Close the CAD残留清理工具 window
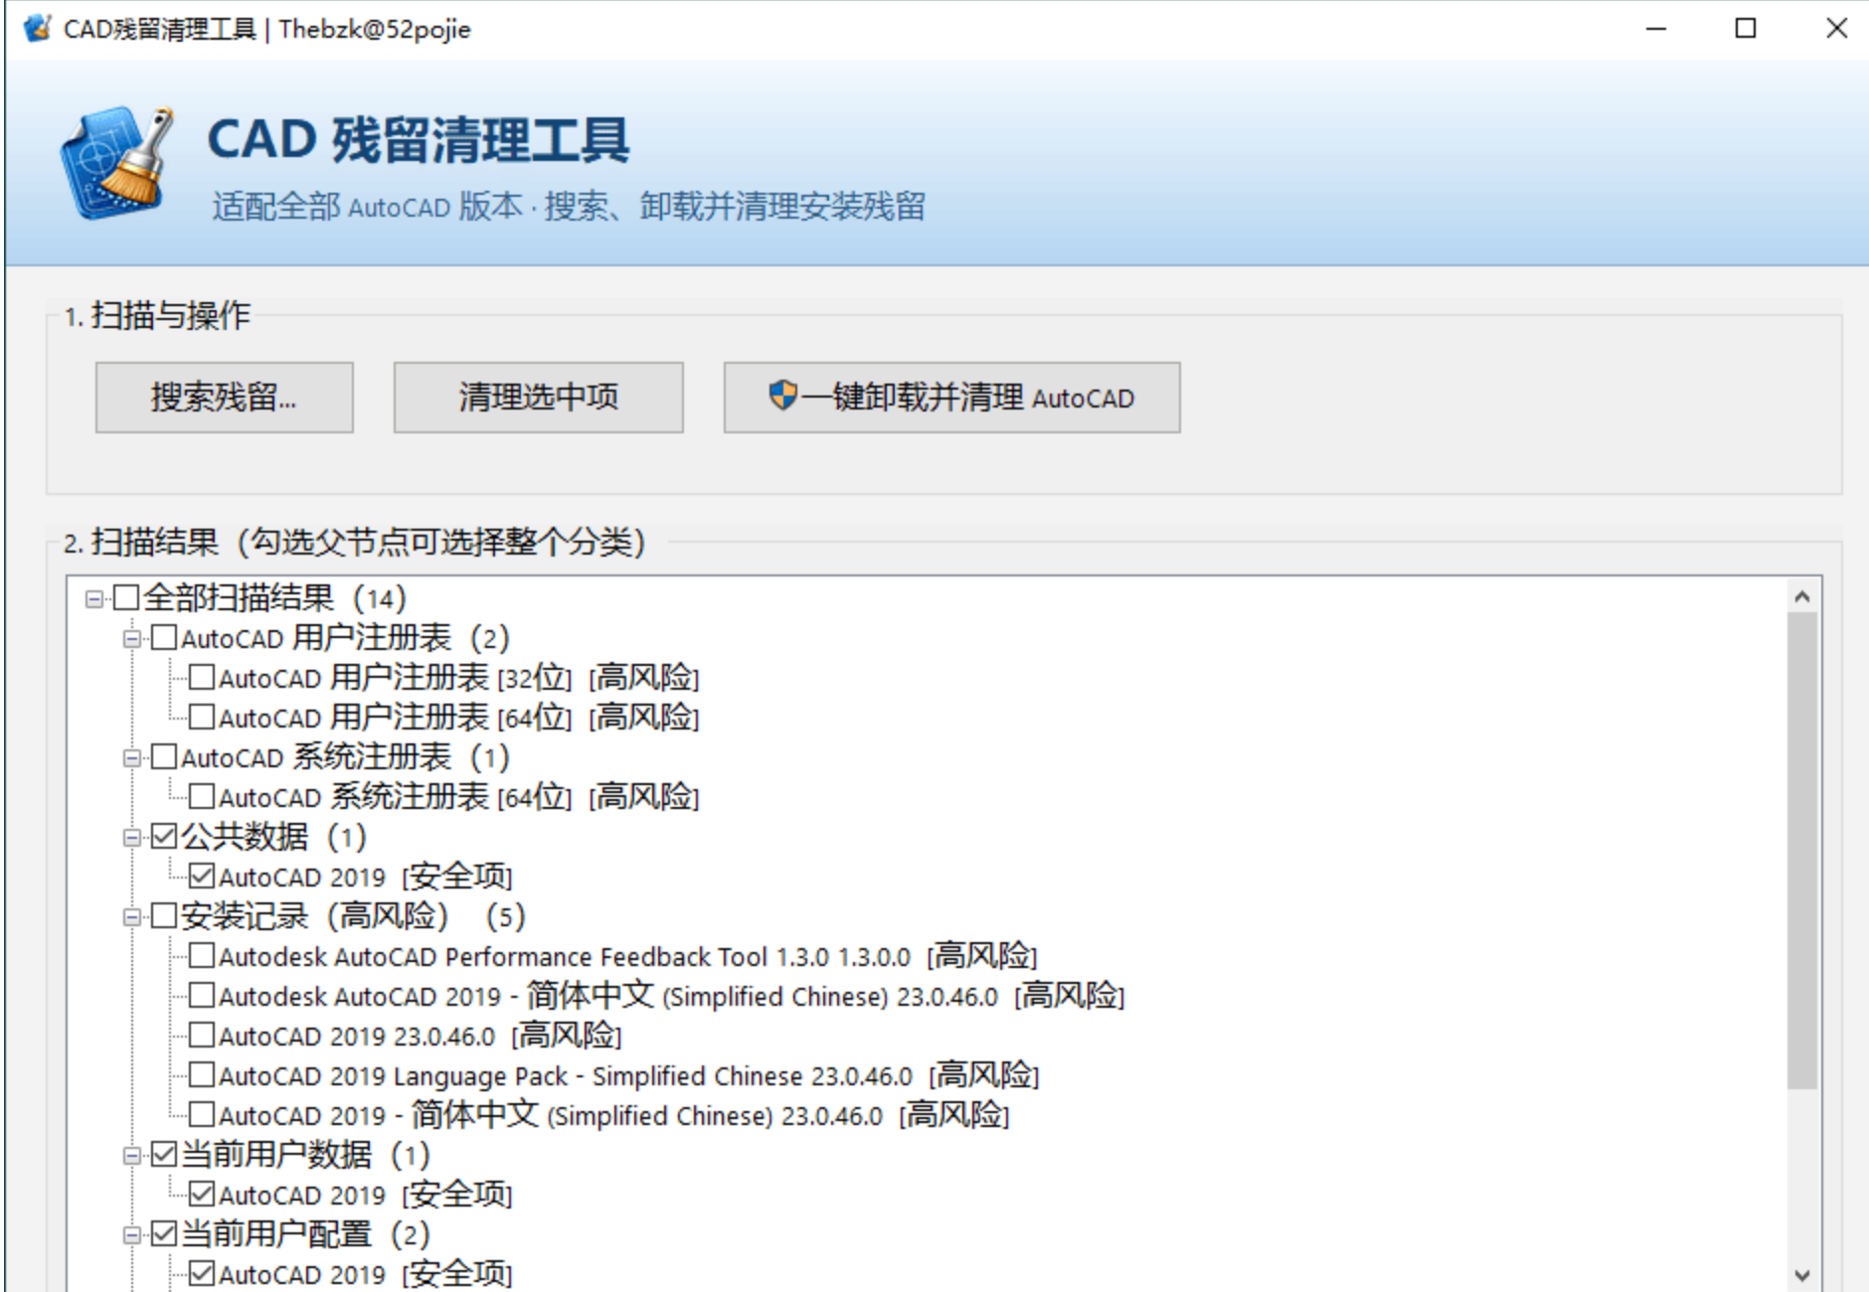This screenshot has height=1292, width=1869. tap(1835, 29)
